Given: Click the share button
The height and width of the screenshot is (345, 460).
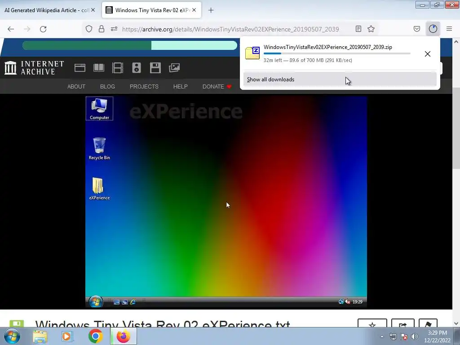Looking at the screenshot, I should pyautogui.click(x=403, y=323).
